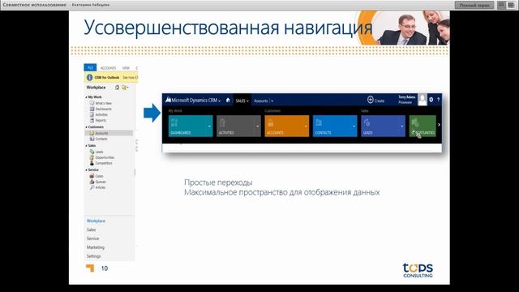Viewport: 519px width, 292px height.
Task: Open Reports in the Outlook tree
Action: pyautogui.click(x=98, y=120)
